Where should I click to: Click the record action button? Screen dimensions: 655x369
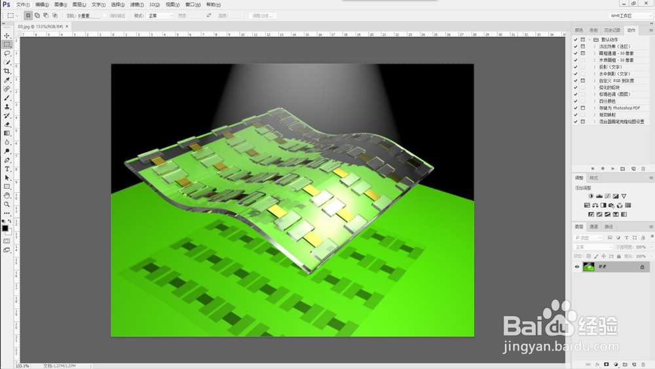click(x=603, y=168)
